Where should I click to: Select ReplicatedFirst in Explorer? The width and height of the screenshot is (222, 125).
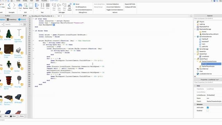204,27
